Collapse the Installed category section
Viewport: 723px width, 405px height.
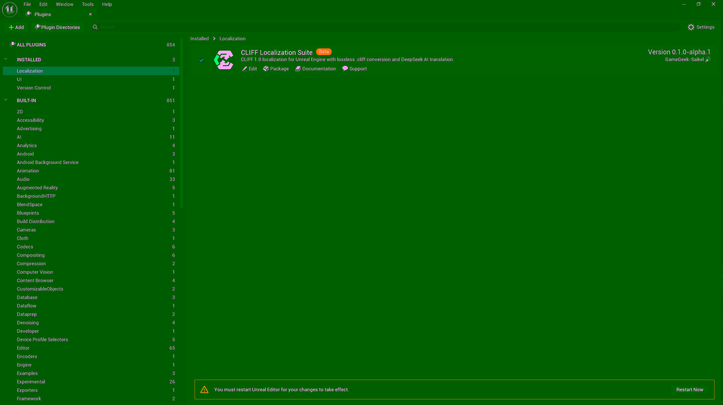coord(6,59)
